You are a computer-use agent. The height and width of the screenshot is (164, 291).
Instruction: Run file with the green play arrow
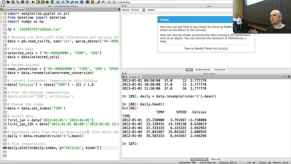coord(33,2)
